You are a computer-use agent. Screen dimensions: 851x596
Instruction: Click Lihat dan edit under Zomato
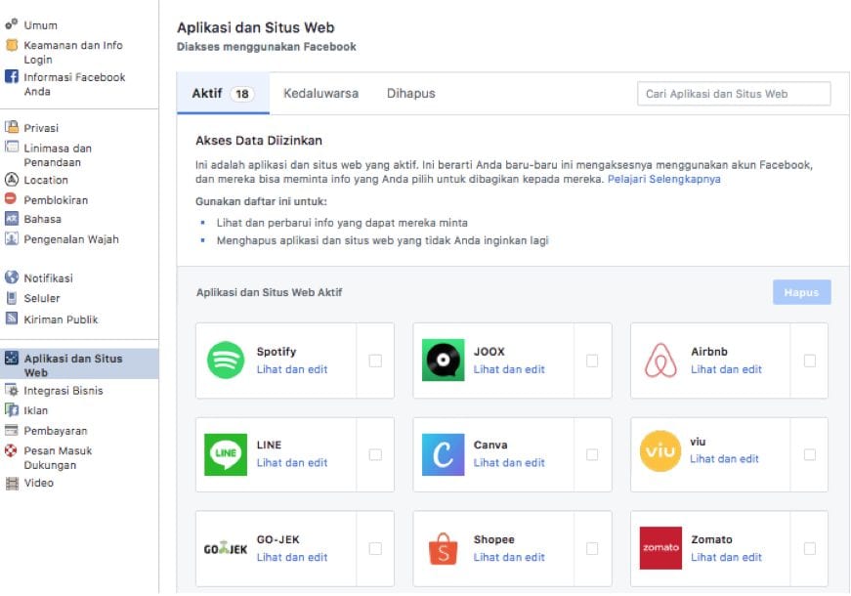coord(726,557)
